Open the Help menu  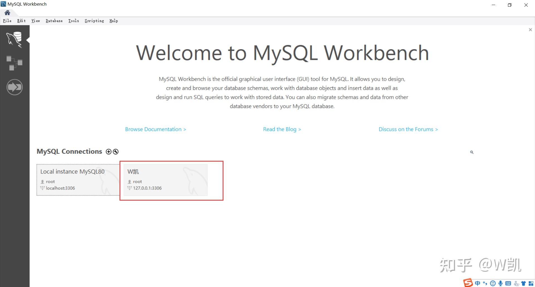click(x=114, y=21)
